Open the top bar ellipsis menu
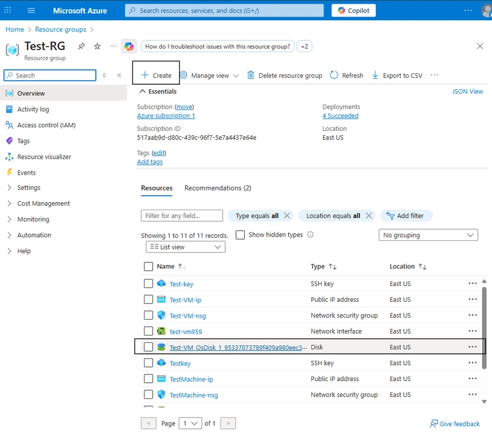The width and height of the screenshot is (492, 445). click(468, 10)
